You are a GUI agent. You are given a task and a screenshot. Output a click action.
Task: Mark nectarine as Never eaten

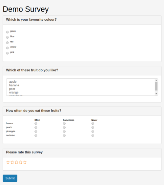(93, 135)
